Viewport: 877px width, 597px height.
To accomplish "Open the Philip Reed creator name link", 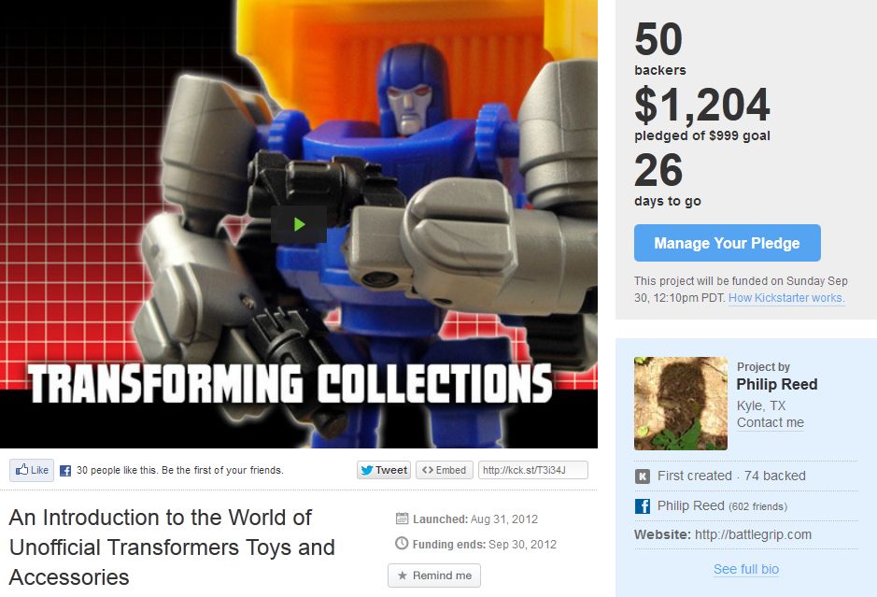I will pos(777,384).
